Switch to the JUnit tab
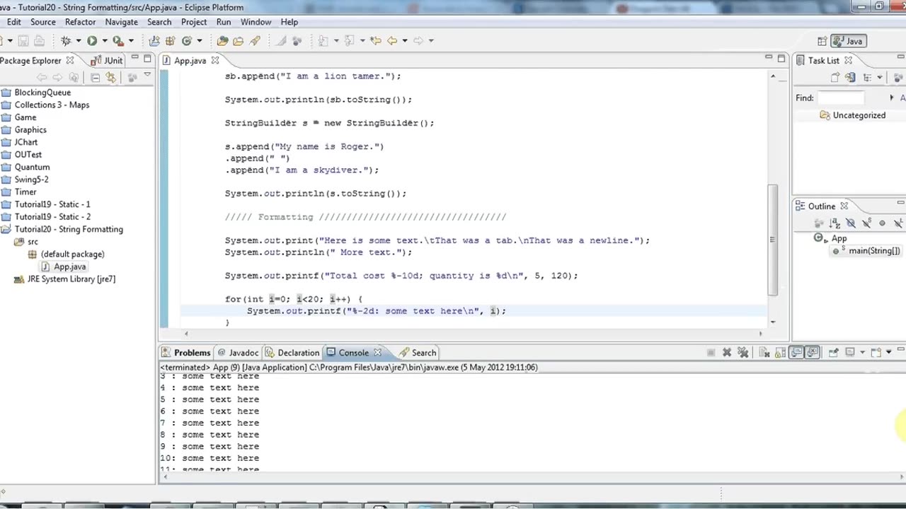The height and width of the screenshot is (509, 906). (107, 61)
